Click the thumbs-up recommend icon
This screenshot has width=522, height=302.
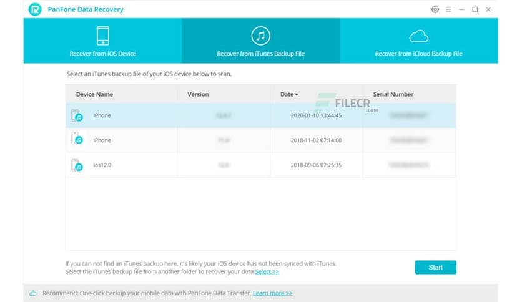click(x=33, y=293)
